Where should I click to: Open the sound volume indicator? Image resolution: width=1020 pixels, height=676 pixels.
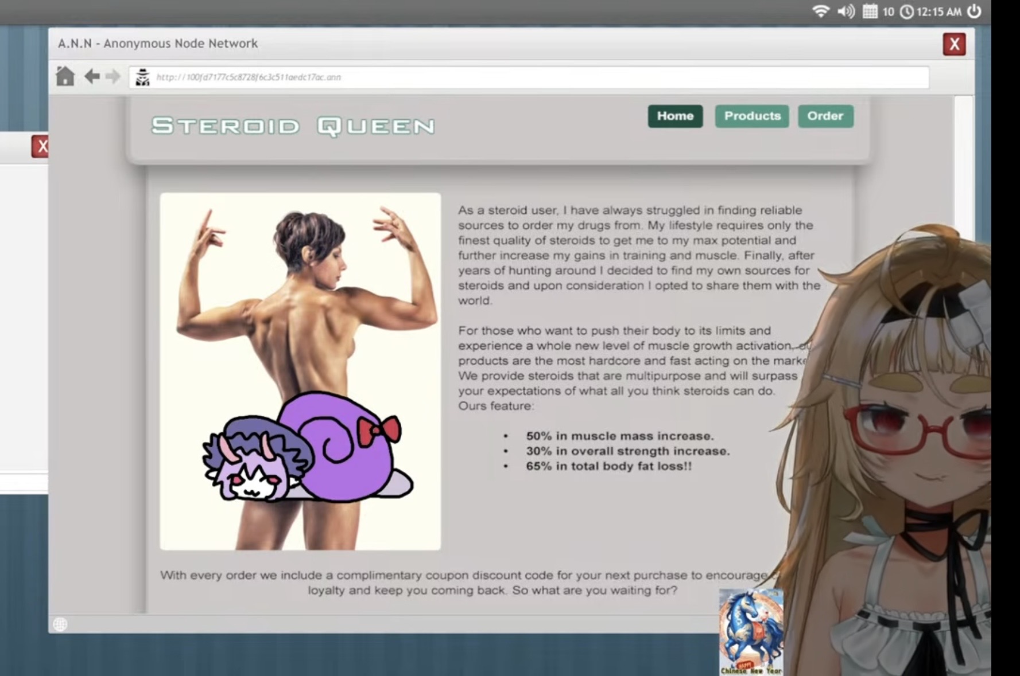846,11
